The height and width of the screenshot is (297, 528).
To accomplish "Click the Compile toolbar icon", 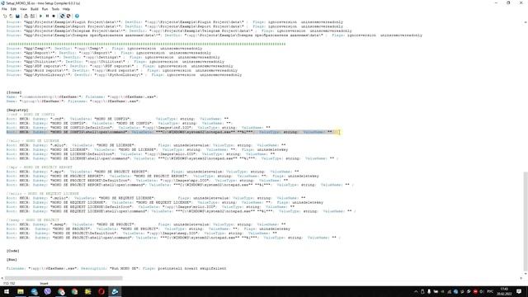I will coord(26,16).
